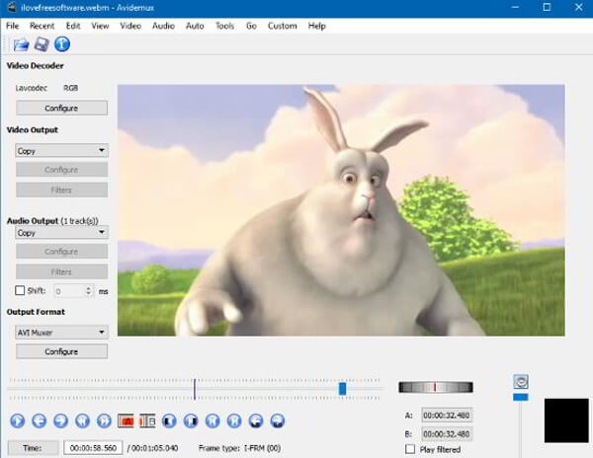
Task: Play the video with the play button
Action: pyautogui.click(x=18, y=420)
